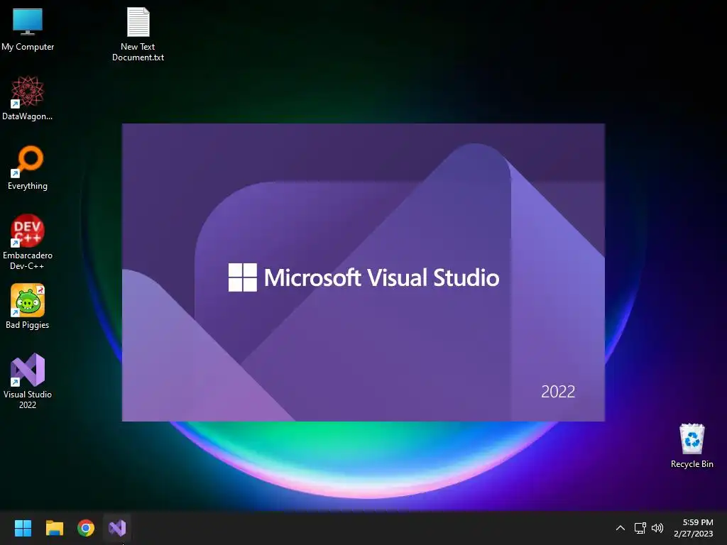
Task: Click the Microsoft Visual Studio splash screen
Action: pos(363,272)
